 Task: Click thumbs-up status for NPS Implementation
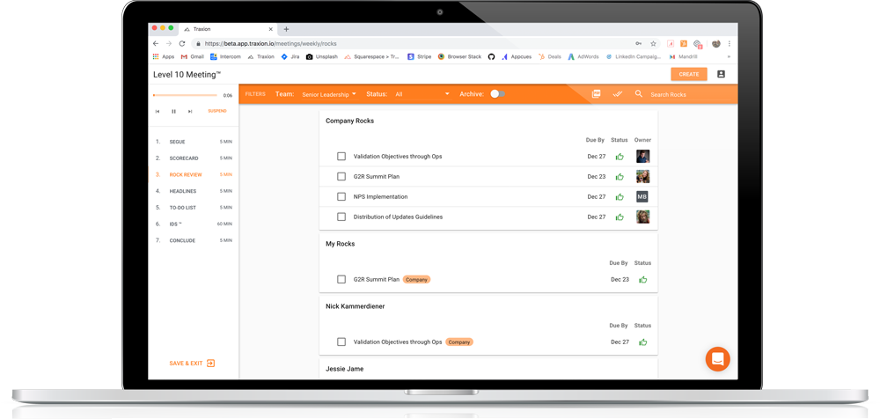click(620, 197)
